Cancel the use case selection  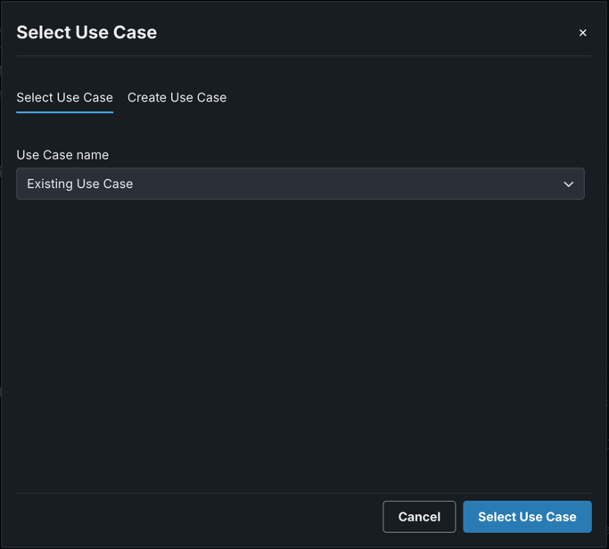tap(419, 517)
